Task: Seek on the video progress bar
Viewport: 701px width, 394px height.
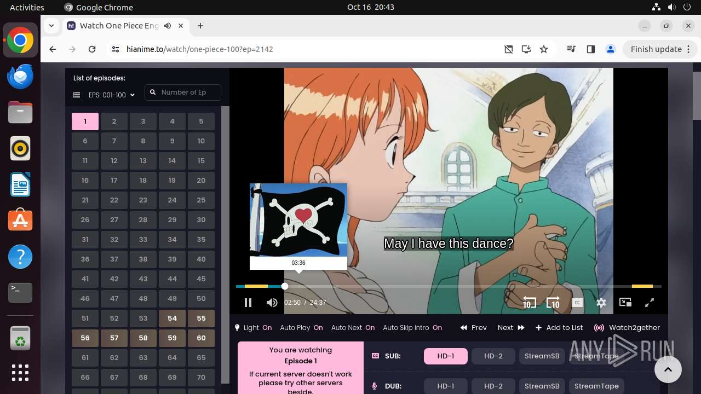Action: click(x=449, y=286)
